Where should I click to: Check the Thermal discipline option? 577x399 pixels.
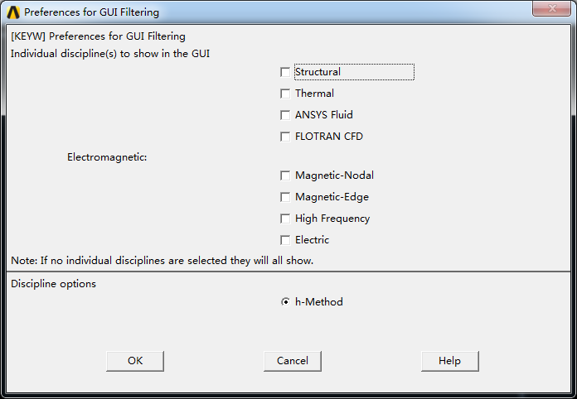click(286, 94)
